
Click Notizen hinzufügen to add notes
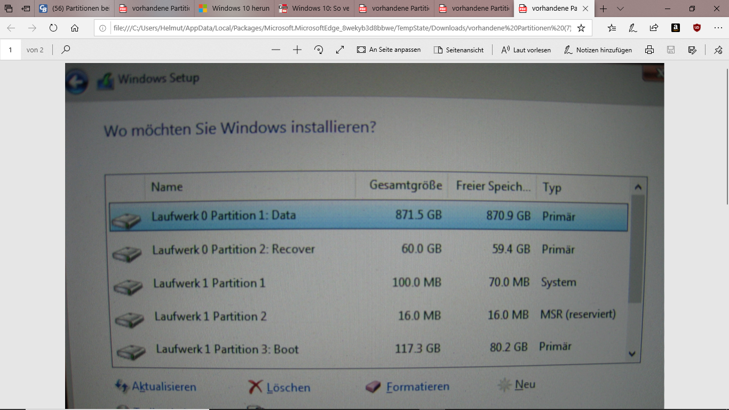(598, 50)
